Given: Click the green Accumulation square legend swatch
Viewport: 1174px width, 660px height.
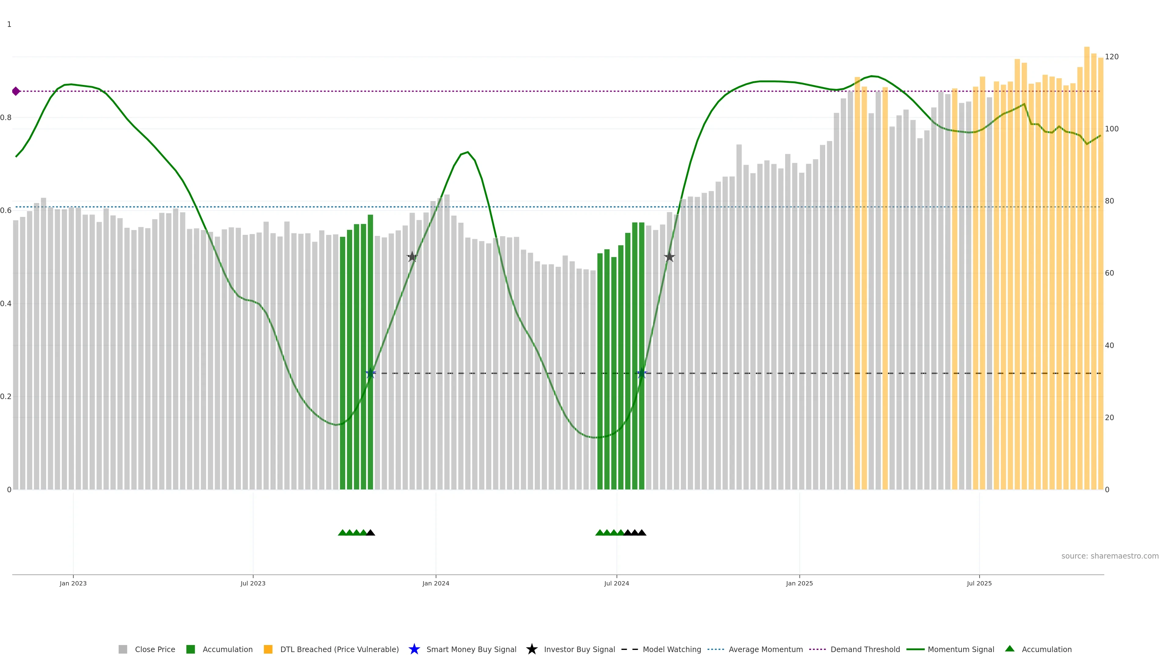Looking at the screenshot, I should point(190,649).
